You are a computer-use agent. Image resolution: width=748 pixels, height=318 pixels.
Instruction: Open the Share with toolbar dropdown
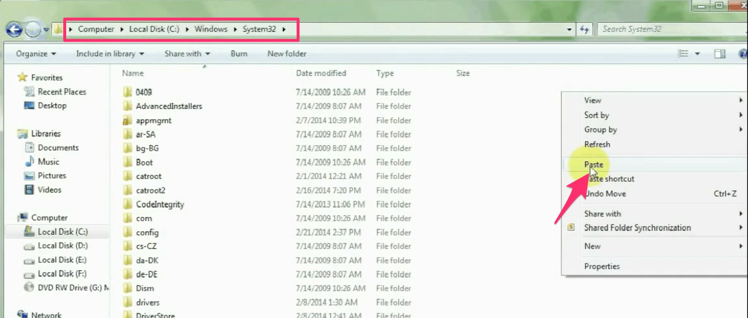(x=187, y=53)
